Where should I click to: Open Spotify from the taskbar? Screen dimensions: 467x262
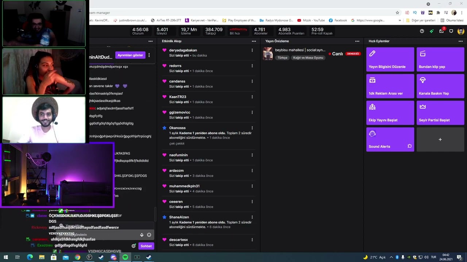click(125, 257)
